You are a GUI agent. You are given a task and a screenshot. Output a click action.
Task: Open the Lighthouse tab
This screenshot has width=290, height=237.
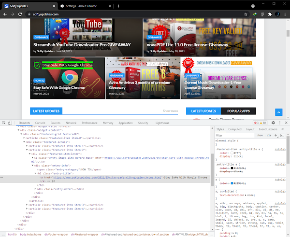pos(162,123)
